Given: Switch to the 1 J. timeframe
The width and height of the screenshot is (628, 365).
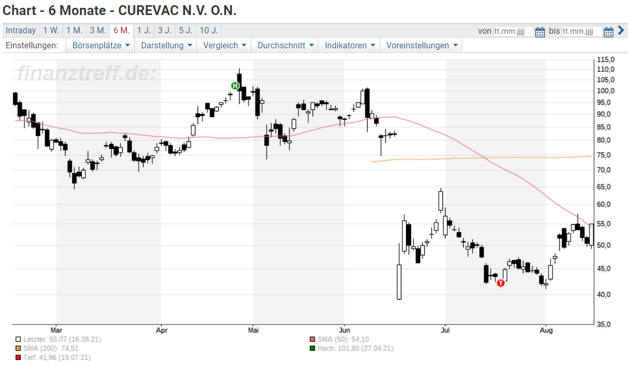Looking at the screenshot, I should click(x=144, y=31).
